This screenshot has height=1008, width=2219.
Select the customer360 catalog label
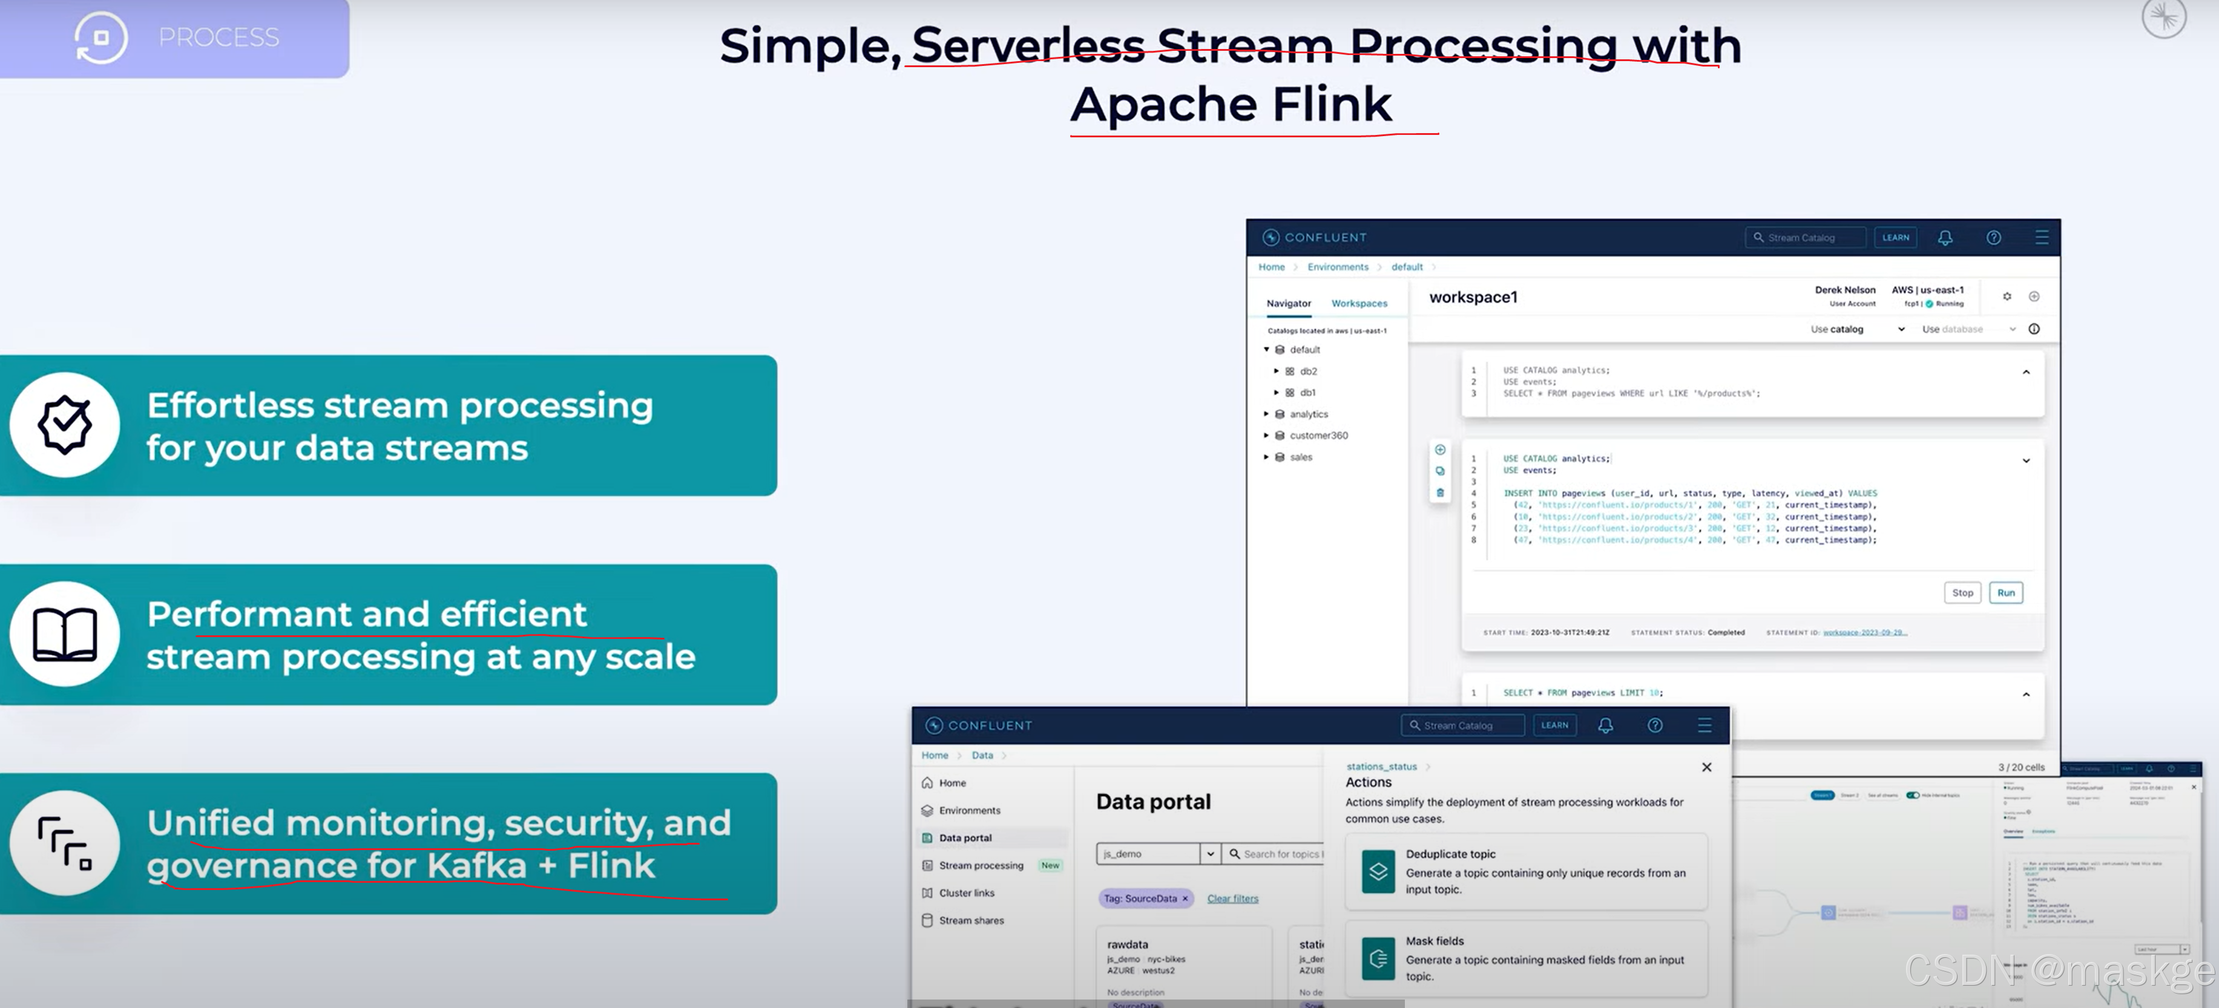[x=1318, y=436]
